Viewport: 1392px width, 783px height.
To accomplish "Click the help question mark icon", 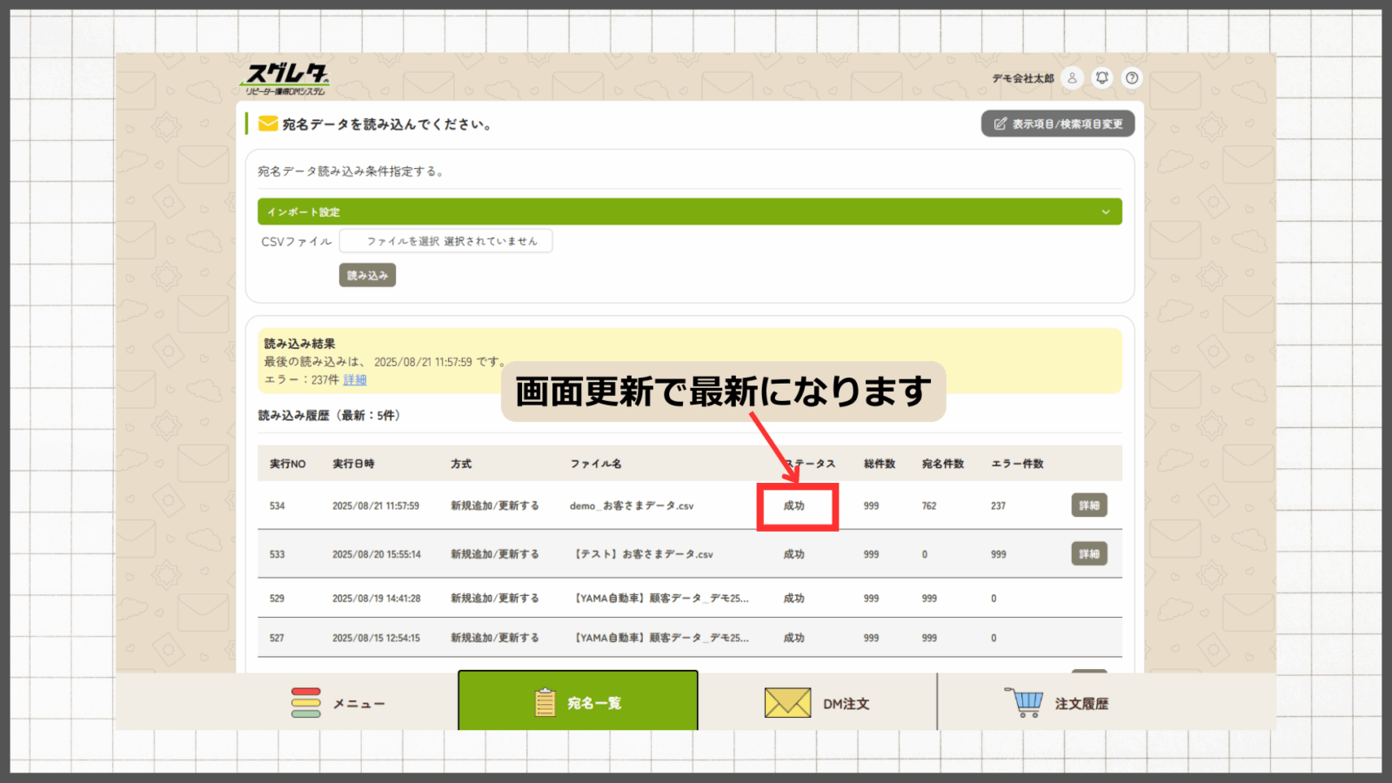I will pyautogui.click(x=1132, y=78).
